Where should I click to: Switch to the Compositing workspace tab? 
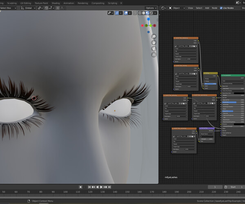pos(98,3)
